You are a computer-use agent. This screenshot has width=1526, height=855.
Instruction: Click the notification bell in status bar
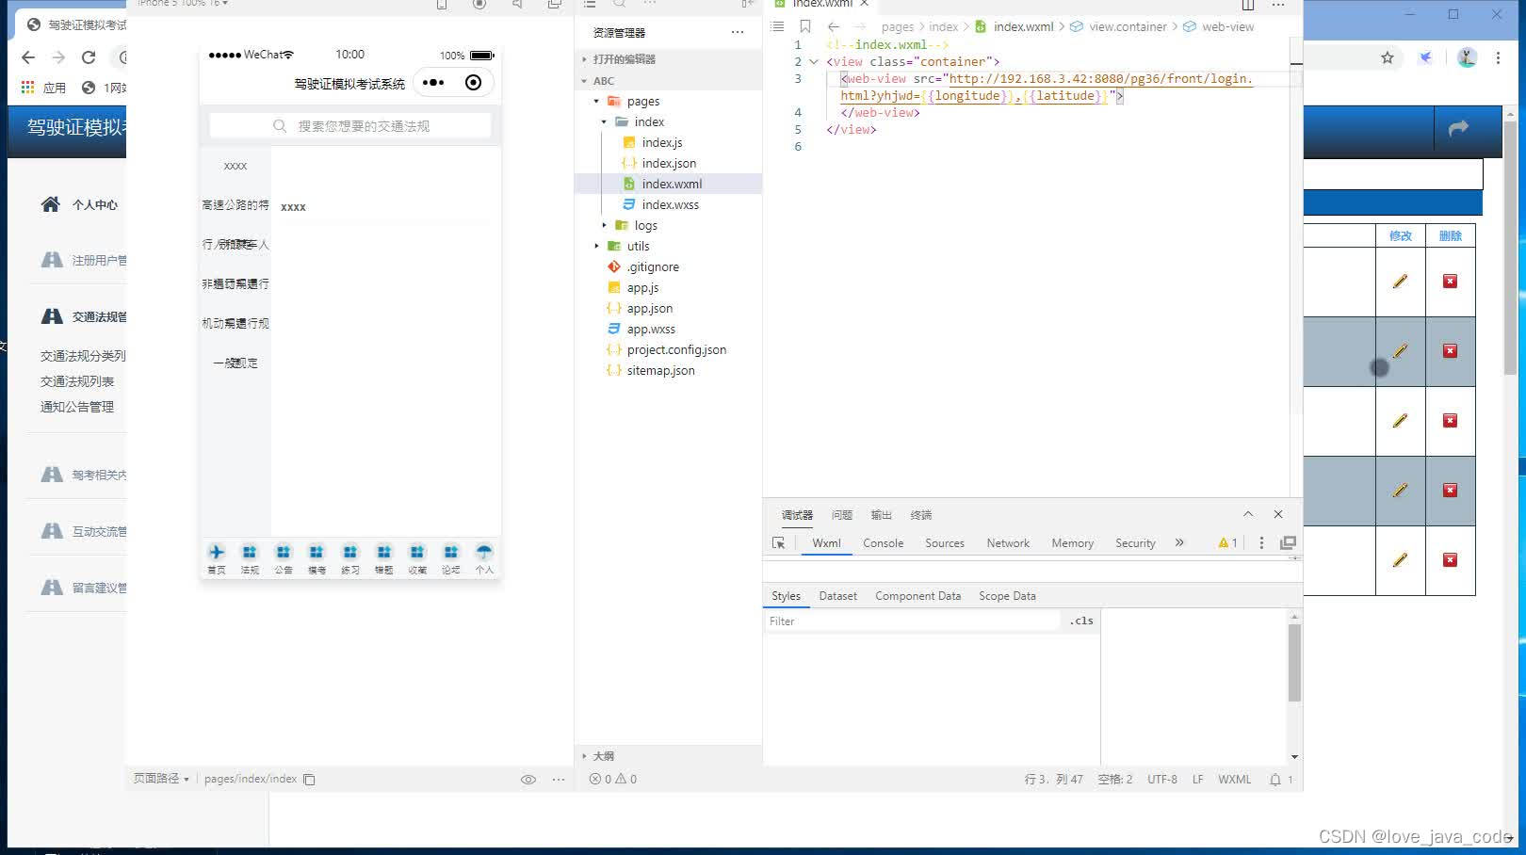(x=1275, y=780)
